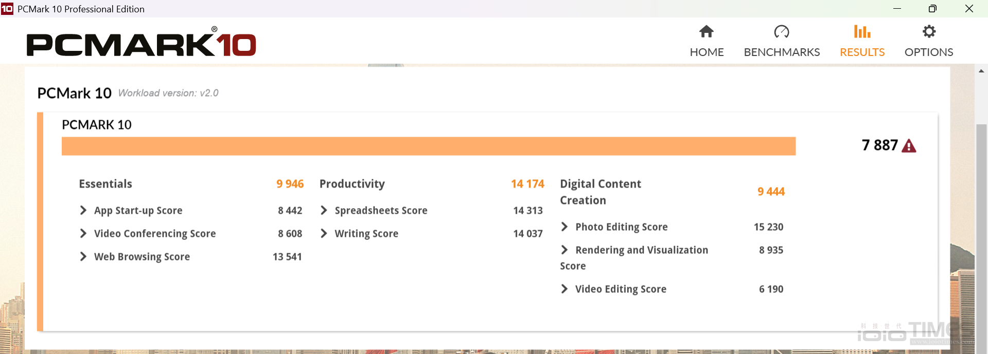Expand the Writing Score chevron

point(324,233)
